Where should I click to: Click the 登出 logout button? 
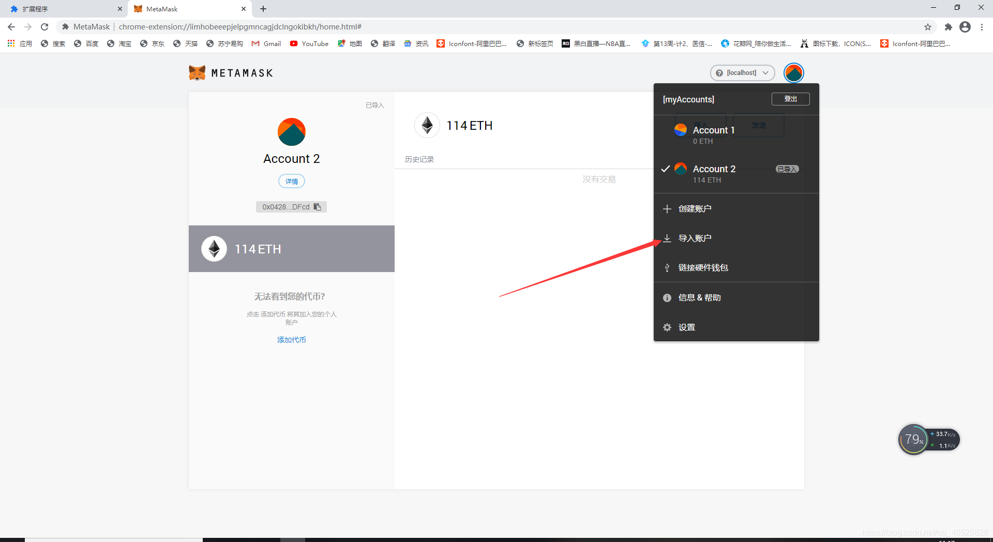(790, 99)
